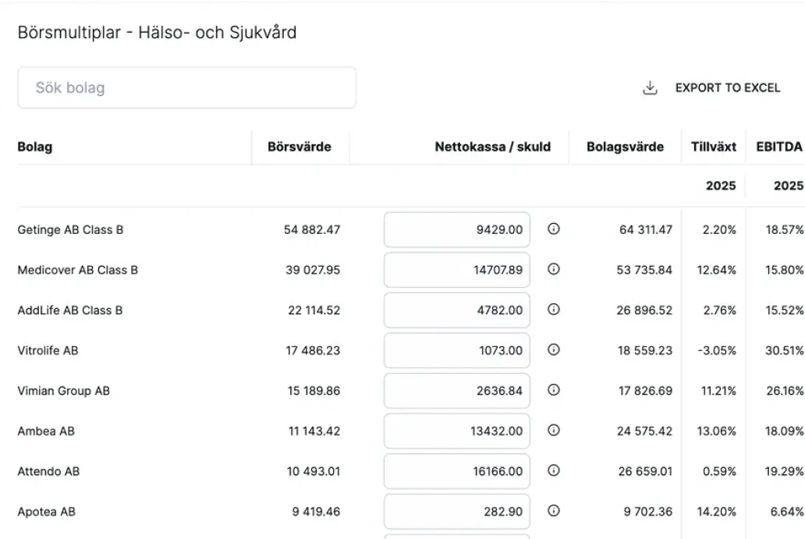
Task: Edit Getinge net debt field 9429.00
Action: pyautogui.click(x=457, y=230)
